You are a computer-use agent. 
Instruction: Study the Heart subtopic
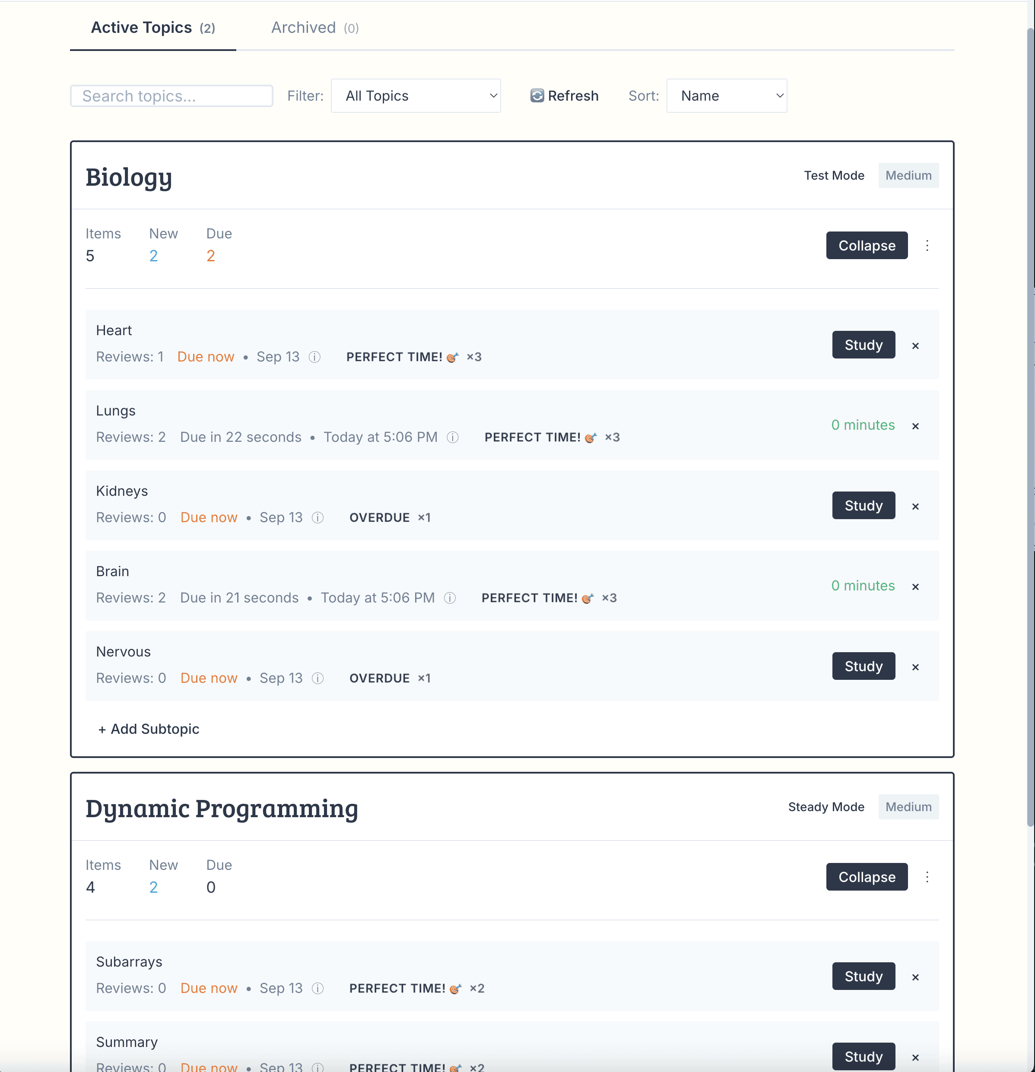(x=863, y=345)
